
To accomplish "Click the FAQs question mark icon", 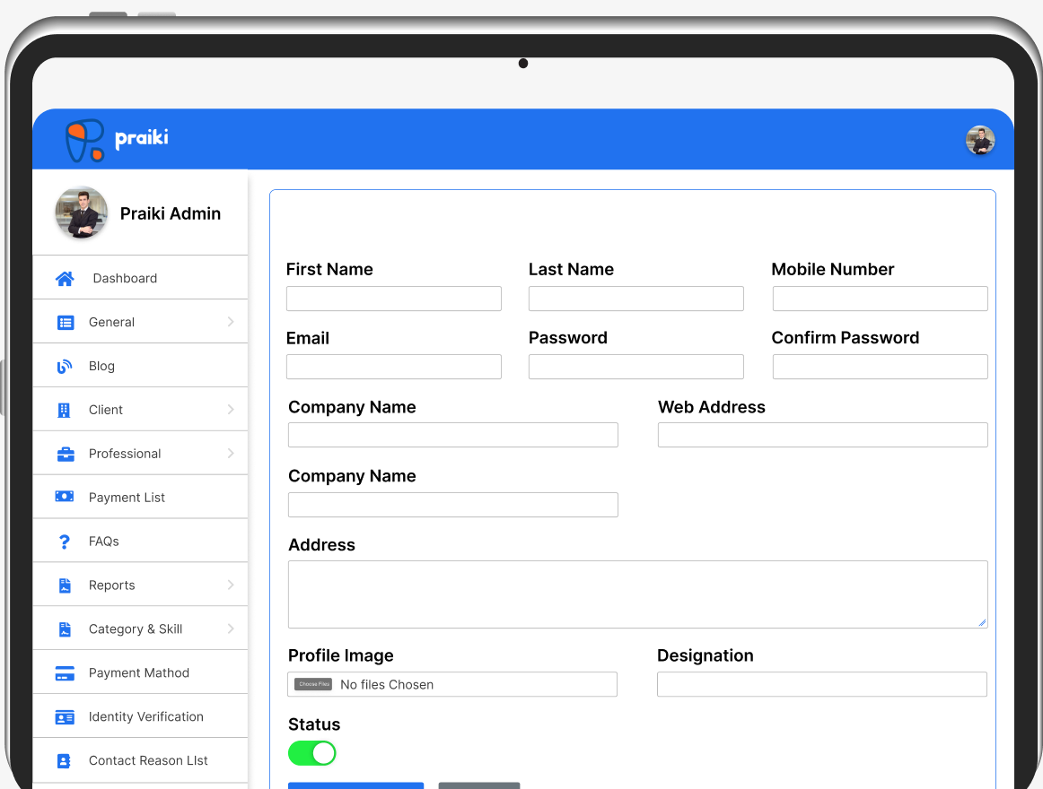I will pos(65,542).
